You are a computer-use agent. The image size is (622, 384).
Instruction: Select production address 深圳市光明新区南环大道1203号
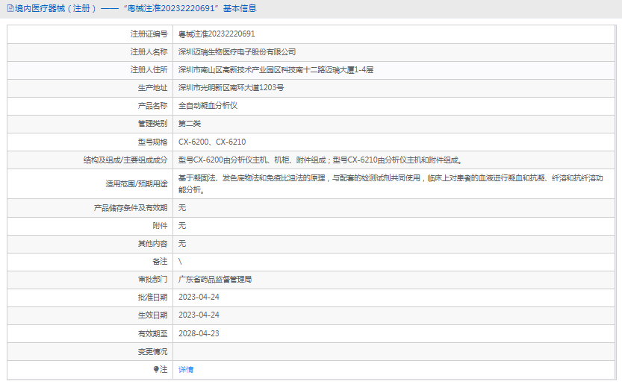pyautogui.click(x=231, y=87)
